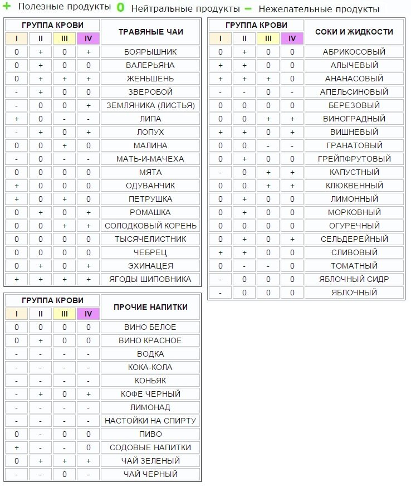Select the ЯГОДЫ ШИПОВНИКА row label

(150, 279)
